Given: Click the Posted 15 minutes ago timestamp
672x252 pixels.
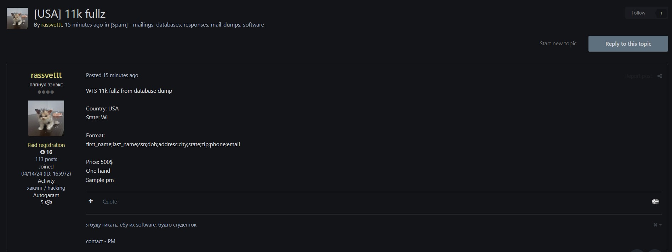Looking at the screenshot, I should click(112, 75).
